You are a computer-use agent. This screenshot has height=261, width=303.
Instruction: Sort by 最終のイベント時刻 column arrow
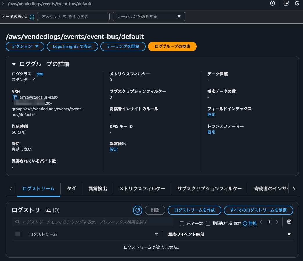289,234
